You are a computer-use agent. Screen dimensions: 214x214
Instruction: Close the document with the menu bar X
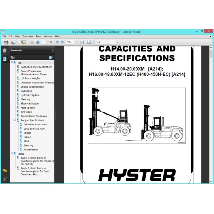[x=211, y=36]
